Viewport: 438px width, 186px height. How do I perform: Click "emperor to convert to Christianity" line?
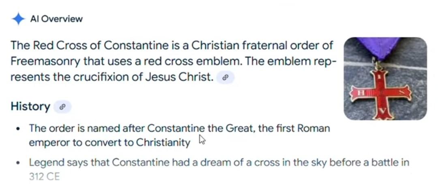[x=109, y=142]
